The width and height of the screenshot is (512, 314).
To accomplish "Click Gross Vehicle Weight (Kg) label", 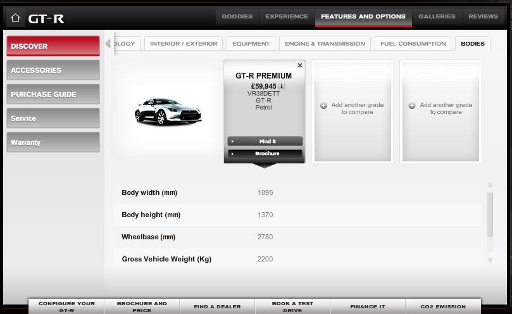I will coord(166,259).
